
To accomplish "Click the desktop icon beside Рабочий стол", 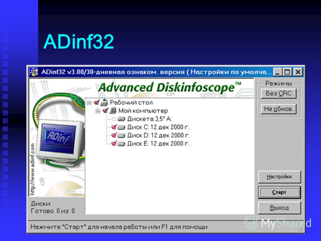I will point(104,102).
